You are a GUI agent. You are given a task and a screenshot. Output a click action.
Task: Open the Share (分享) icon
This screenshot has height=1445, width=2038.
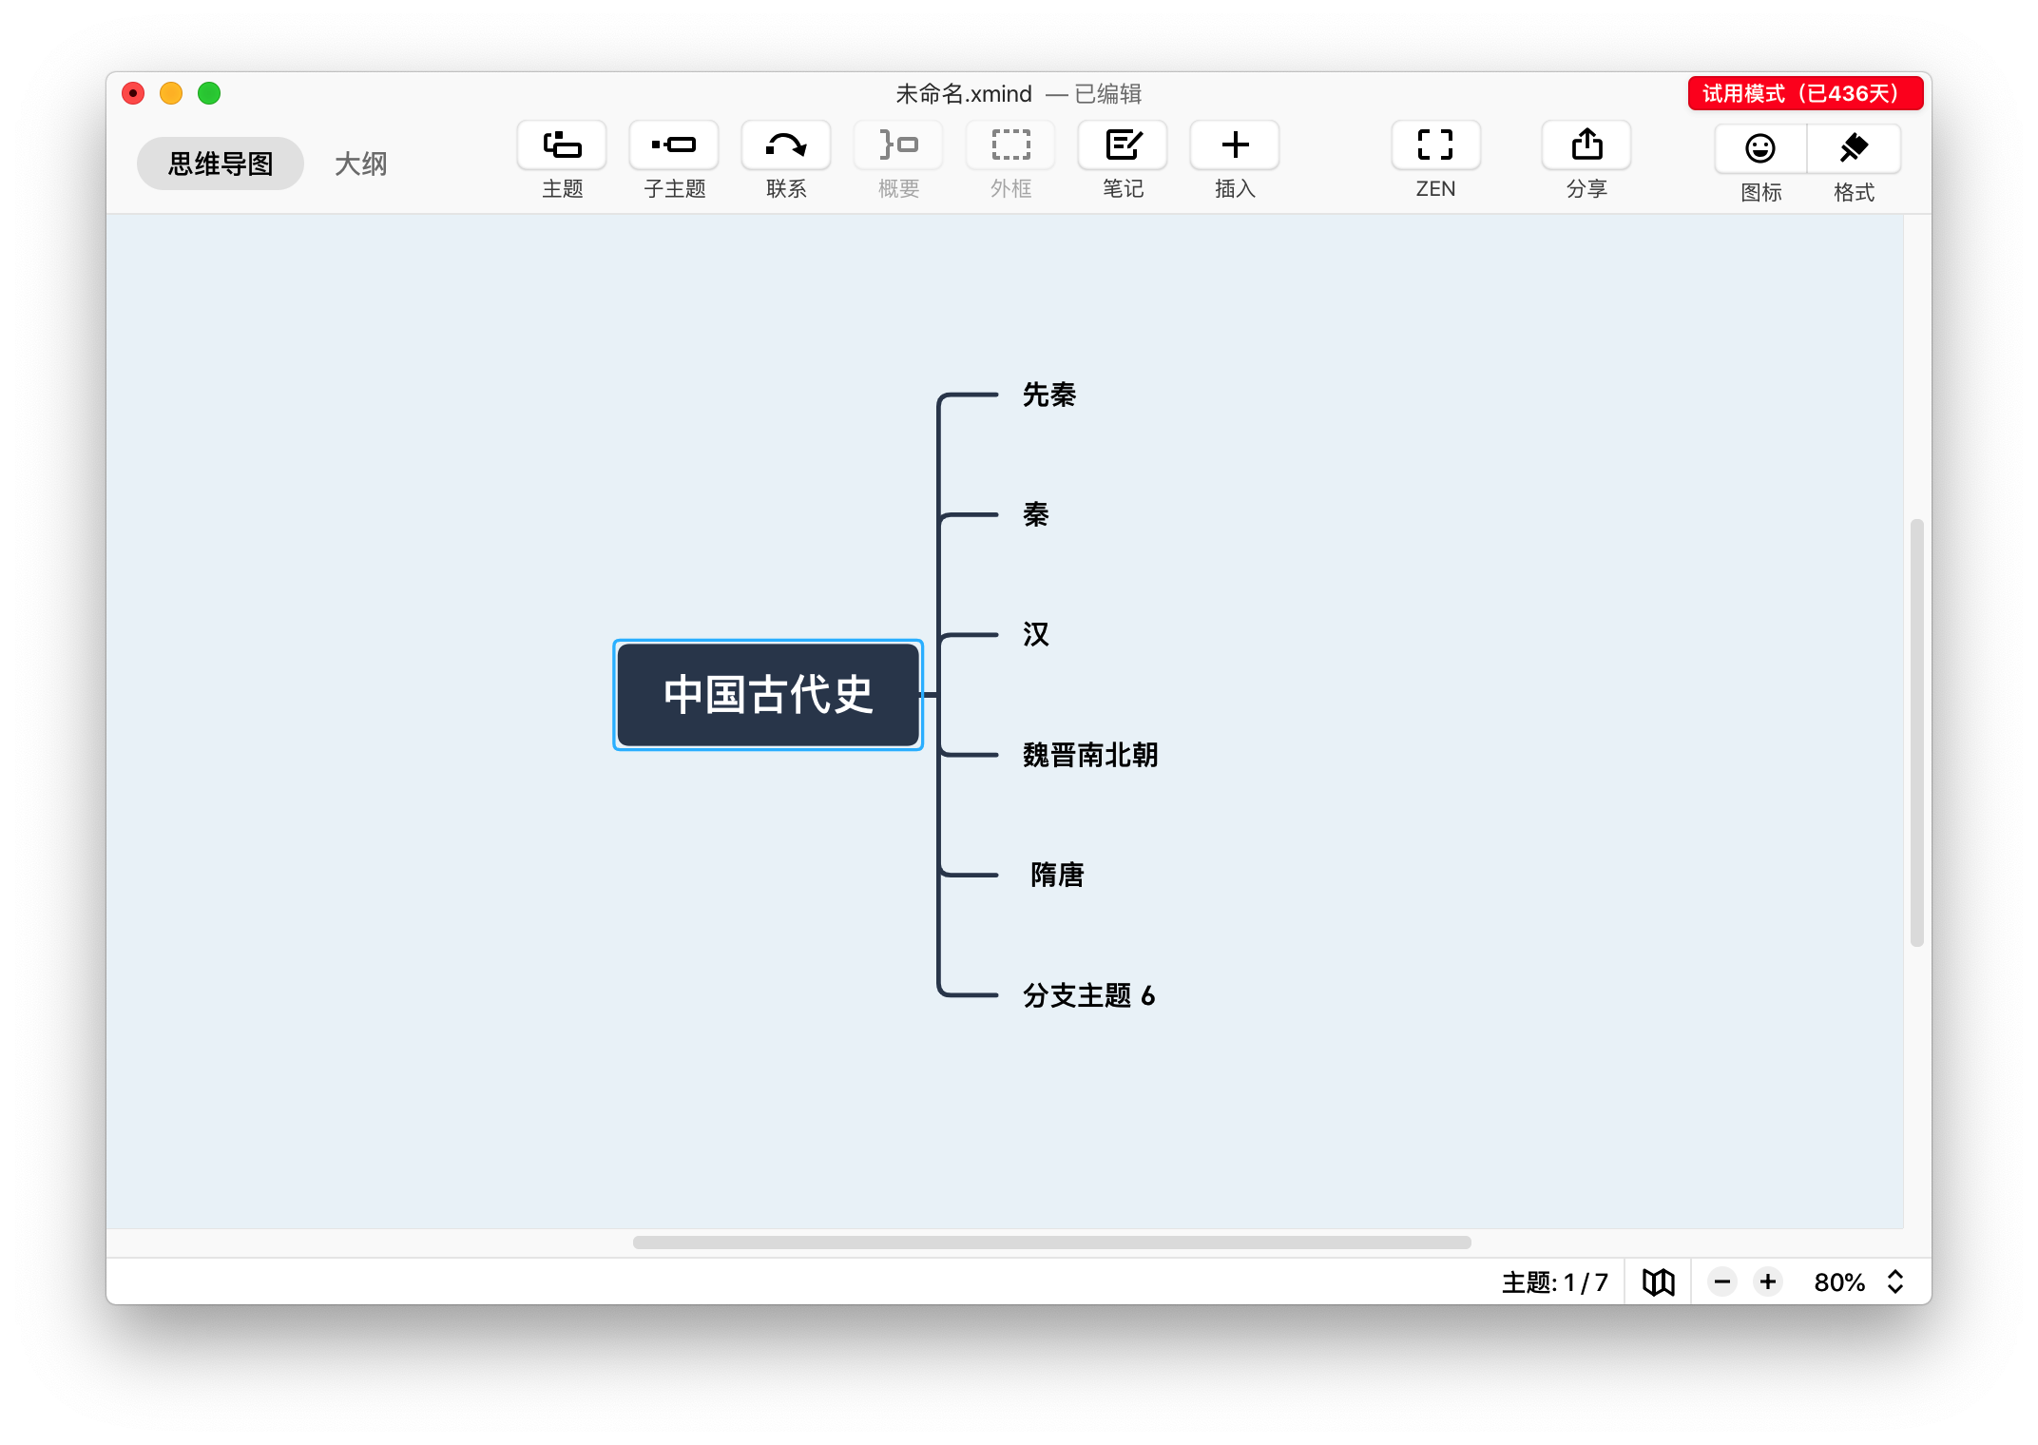pyautogui.click(x=1586, y=145)
